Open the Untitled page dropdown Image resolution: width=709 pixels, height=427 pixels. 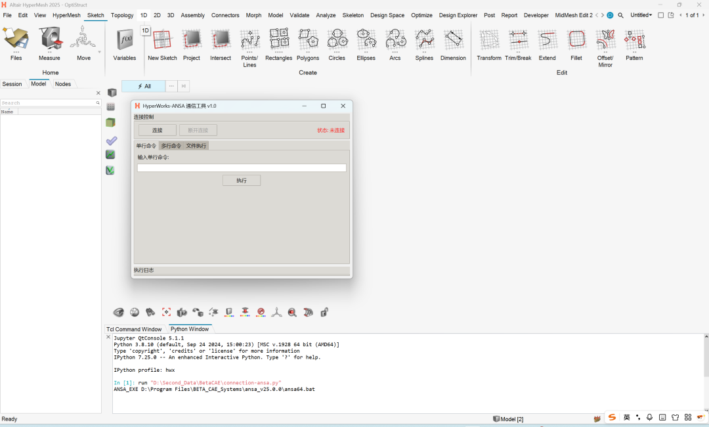[641, 15]
